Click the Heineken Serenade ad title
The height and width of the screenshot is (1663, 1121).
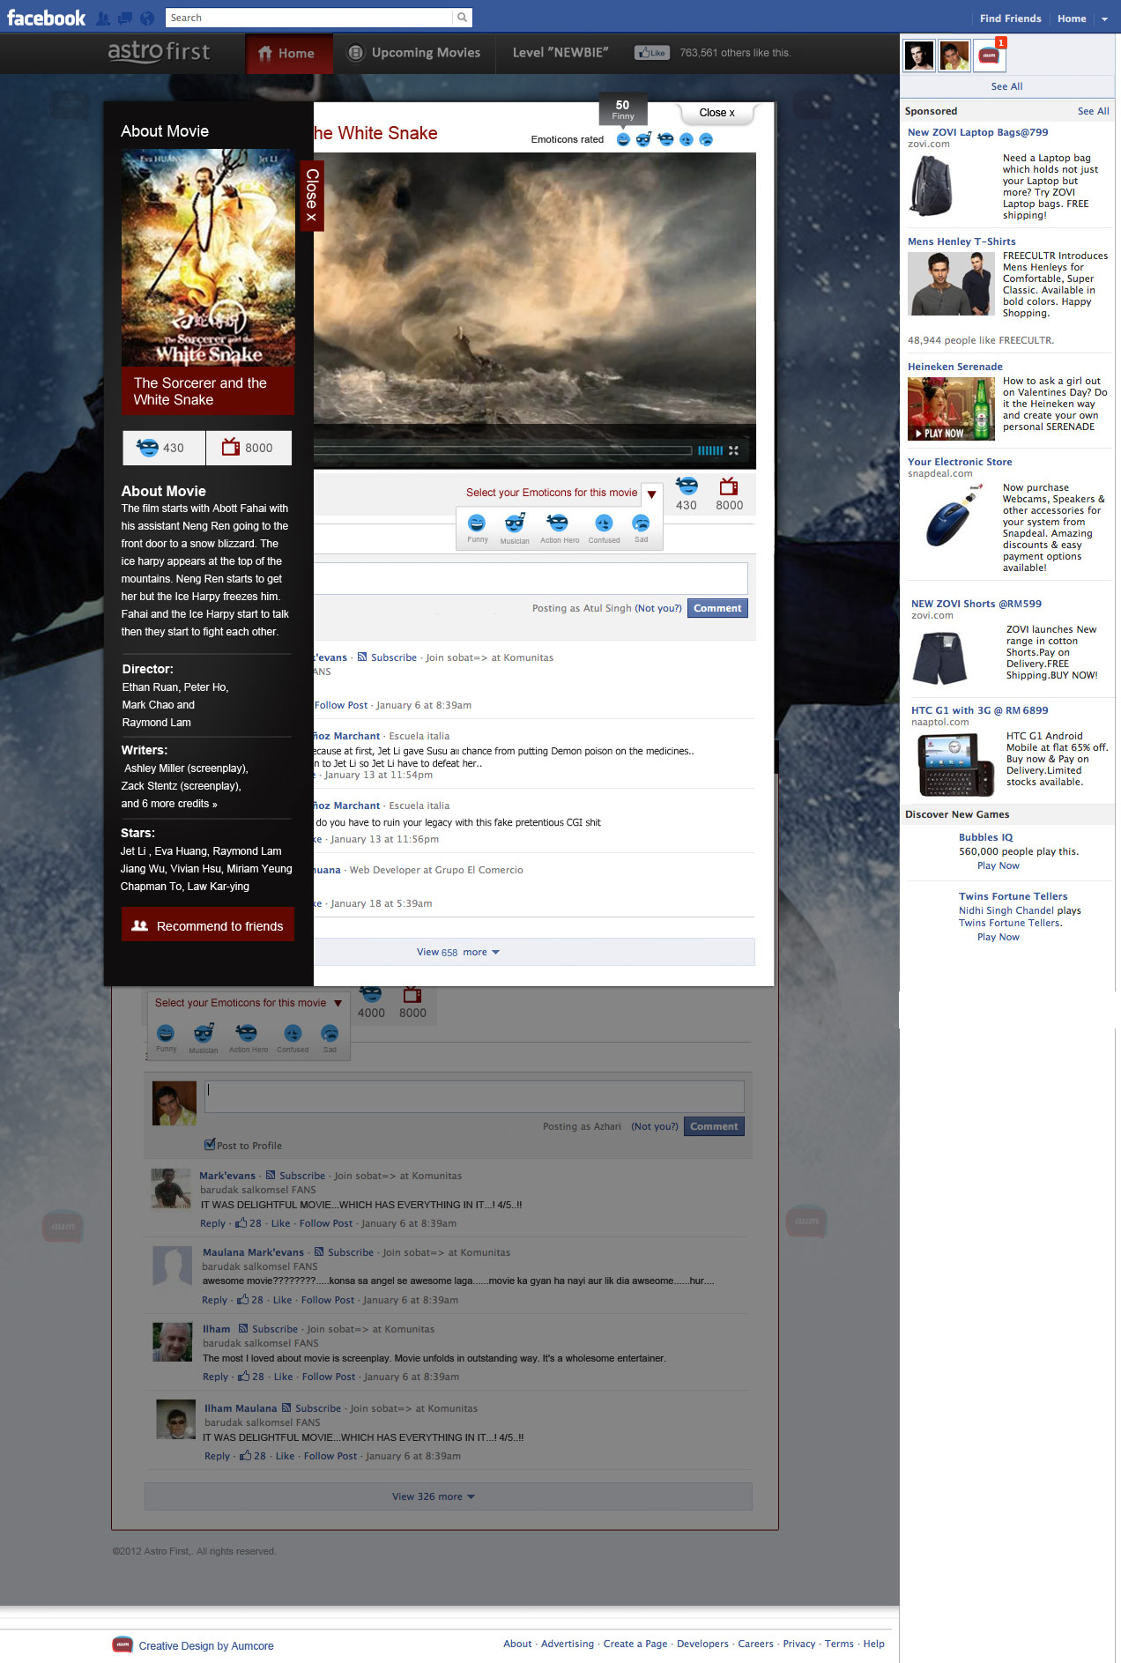(955, 367)
